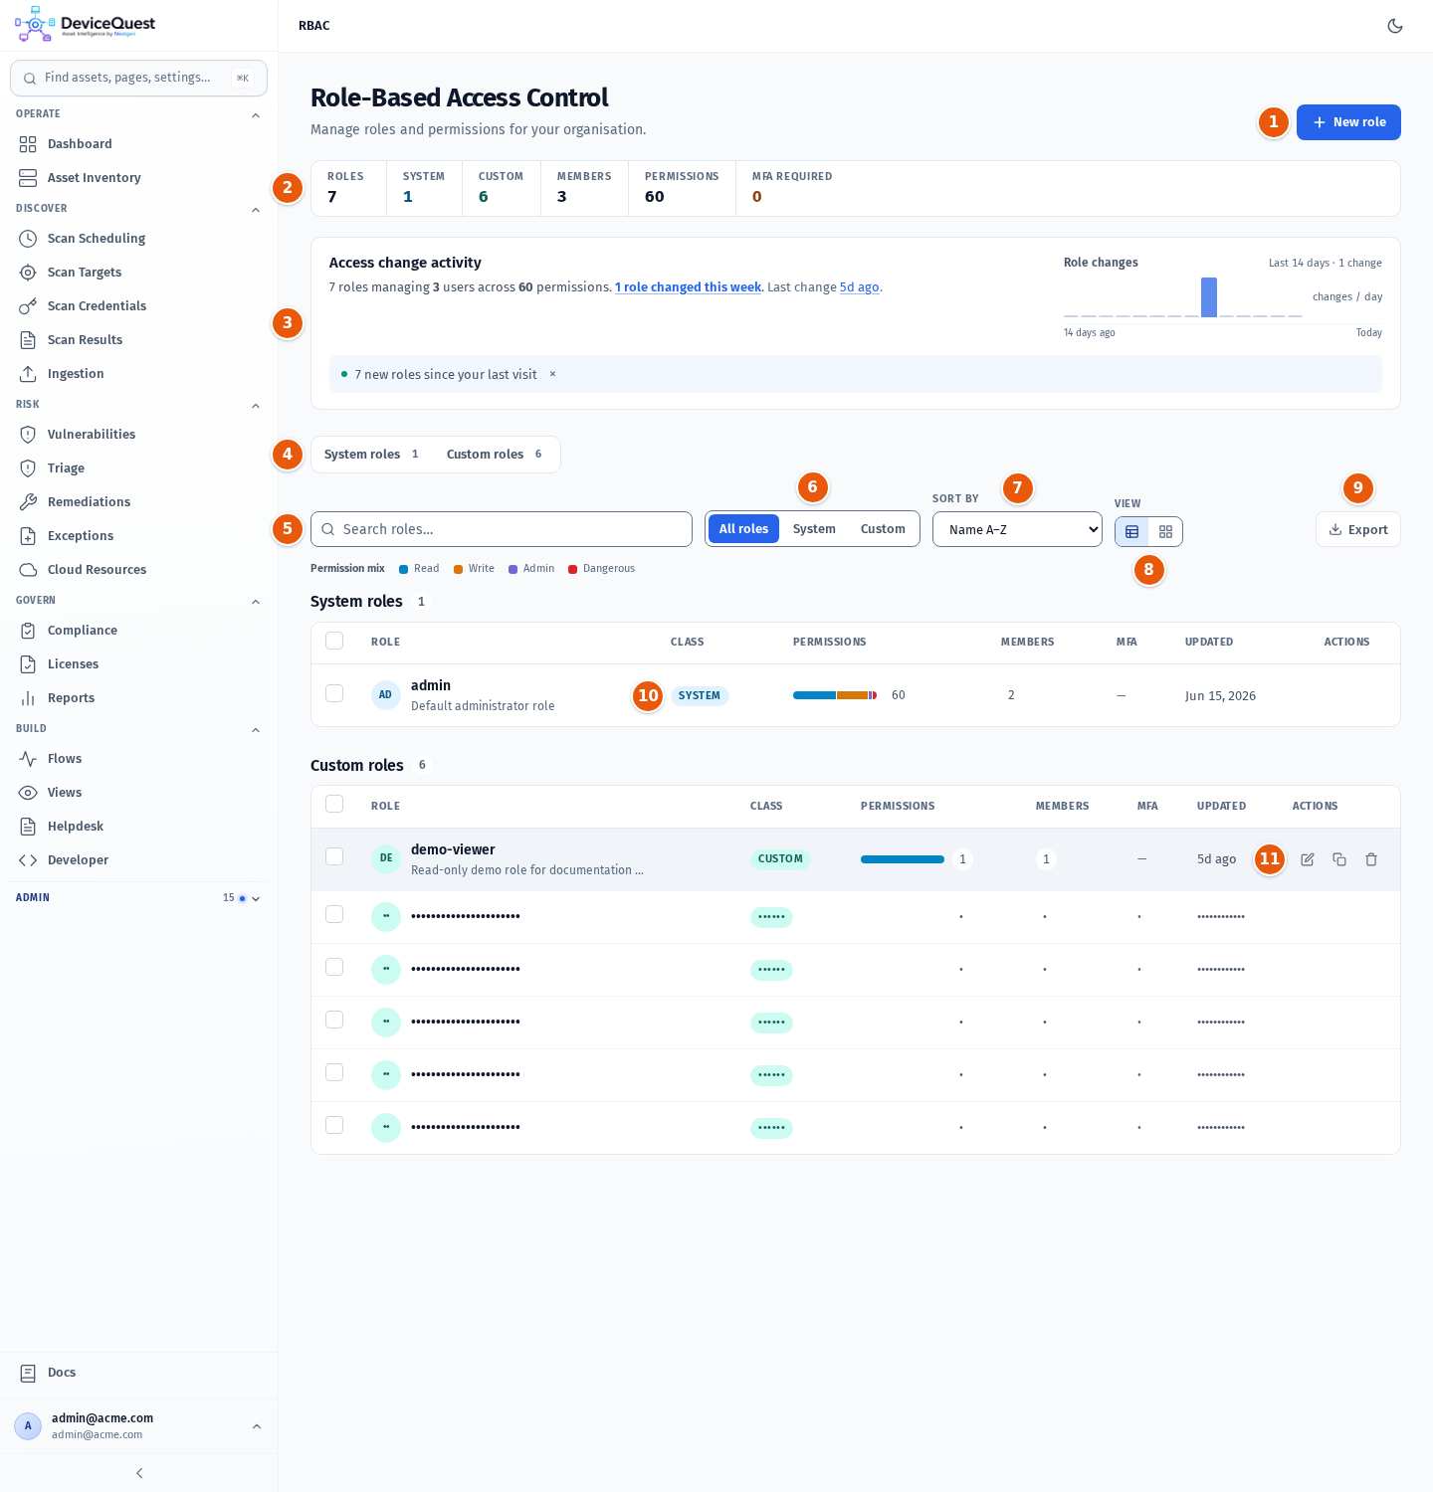Collapse the Risk sidebar section
Screen dimensions: 1433x1492
(x=256, y=406)
